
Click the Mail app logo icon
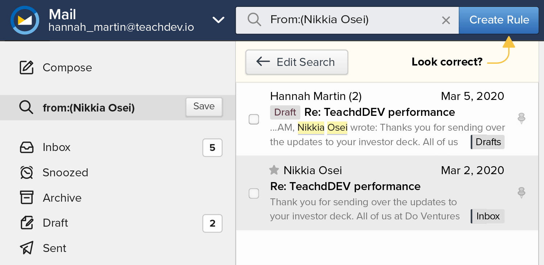point(25,20)
